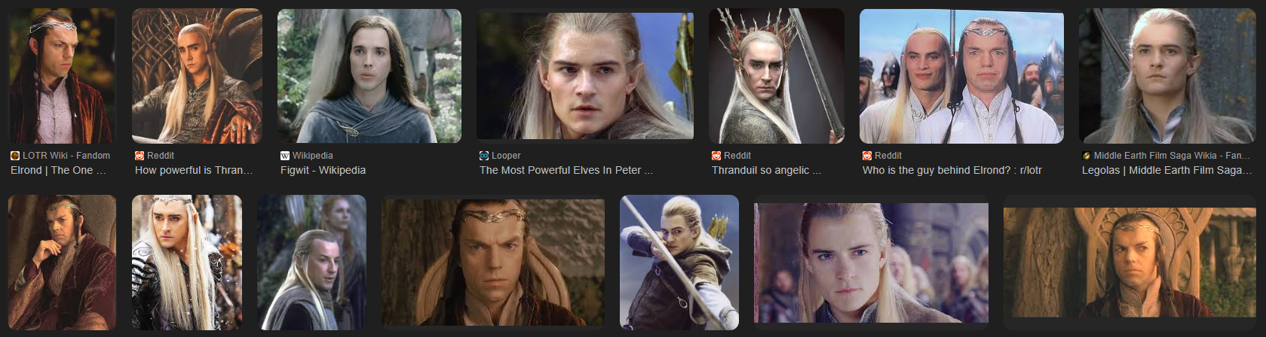The height and width of the screenshot is (337, 1266).
Task: Open the 'How powerful is Thran...' Reddit result
Action: tap(194, 170)
